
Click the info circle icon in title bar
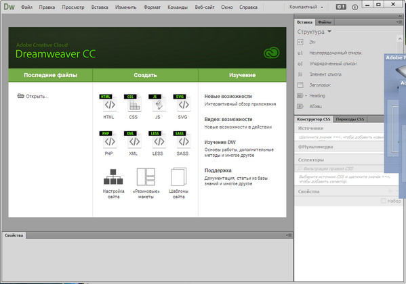[x=355, y=7]
